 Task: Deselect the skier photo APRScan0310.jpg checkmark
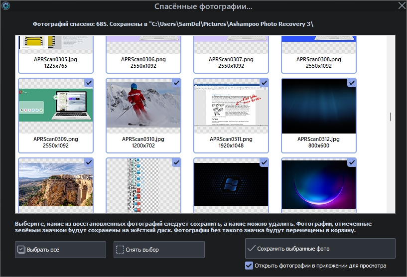click(176, 83)
